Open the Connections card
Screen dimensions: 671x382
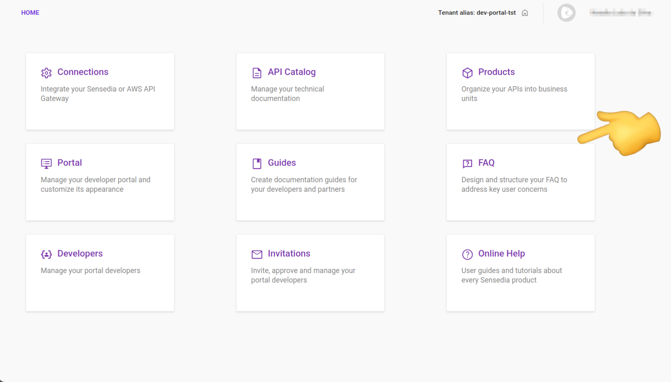click(x=100, y=91)
